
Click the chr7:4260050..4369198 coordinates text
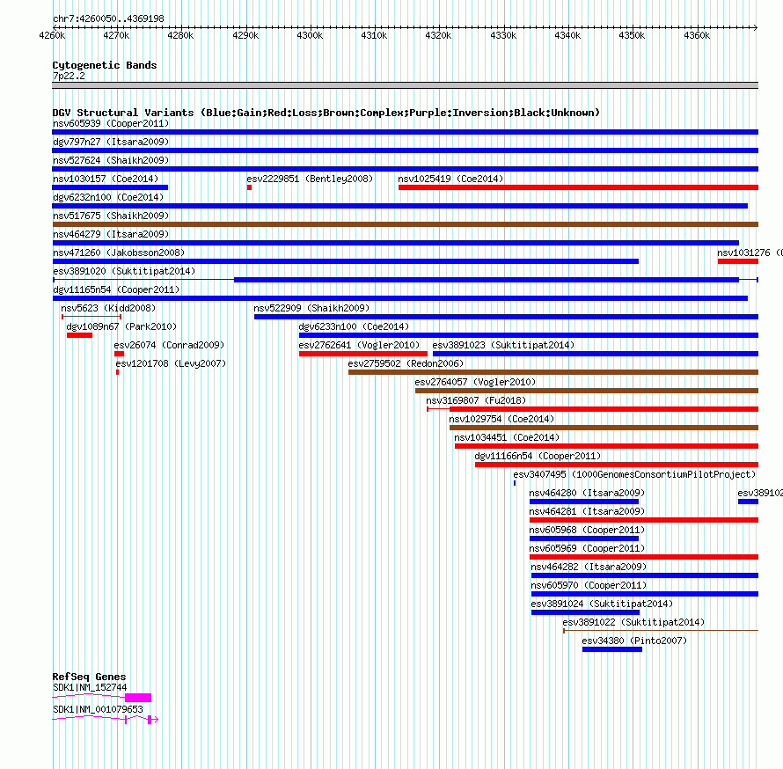point(108,18)
